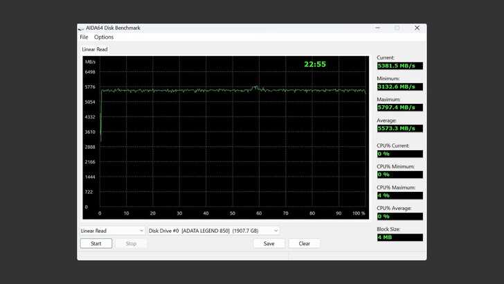Expand the Linear Read test type dropdown
The height and width of the screenshot is (284, 504).
pos(112,231)
